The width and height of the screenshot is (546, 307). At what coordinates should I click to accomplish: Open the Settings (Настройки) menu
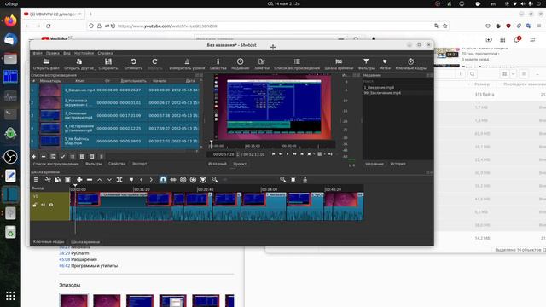tap(84, 53)
